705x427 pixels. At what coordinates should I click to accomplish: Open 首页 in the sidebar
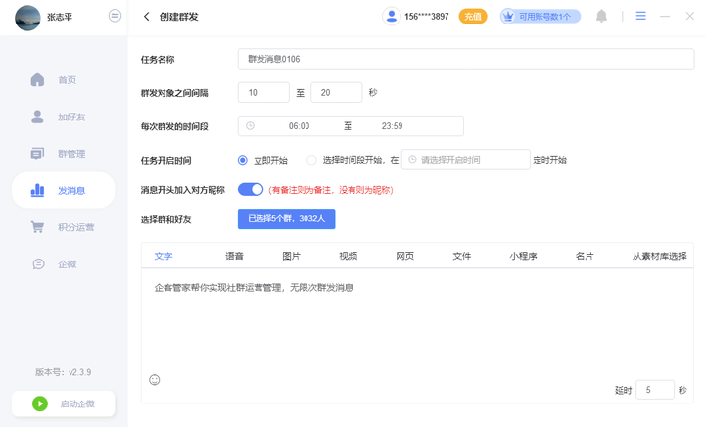click(67, 80)
